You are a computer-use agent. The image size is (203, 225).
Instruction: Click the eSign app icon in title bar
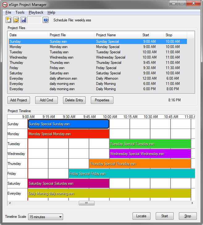click(x=5, y=4)
